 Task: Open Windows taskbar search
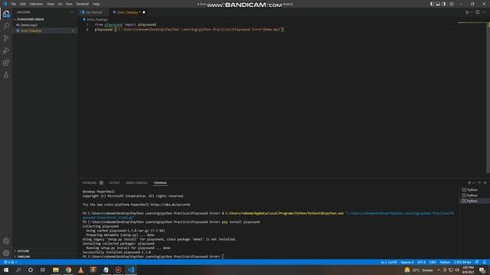(x=18, y=270)
